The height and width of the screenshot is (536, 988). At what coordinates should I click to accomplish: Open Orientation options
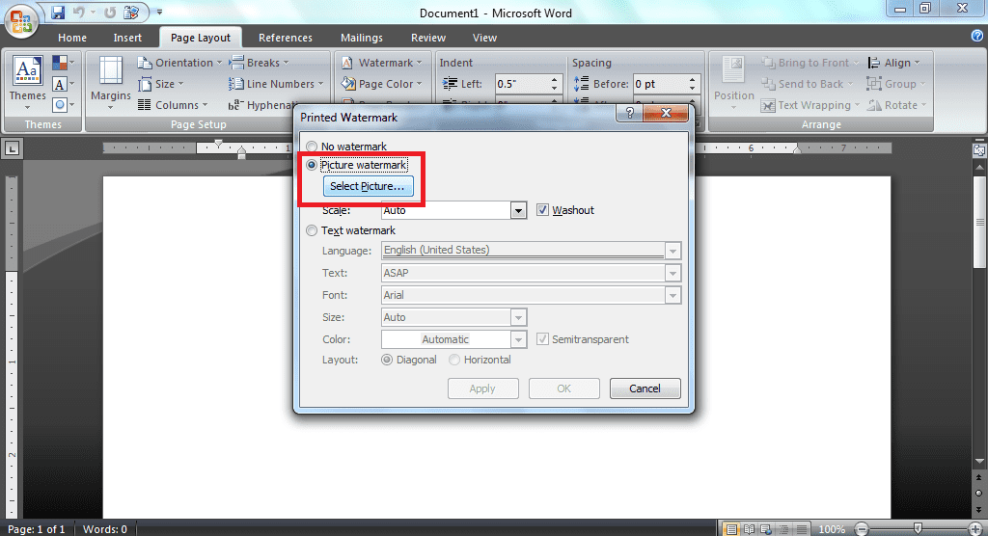pyautogui.click(x=180, y=63)
